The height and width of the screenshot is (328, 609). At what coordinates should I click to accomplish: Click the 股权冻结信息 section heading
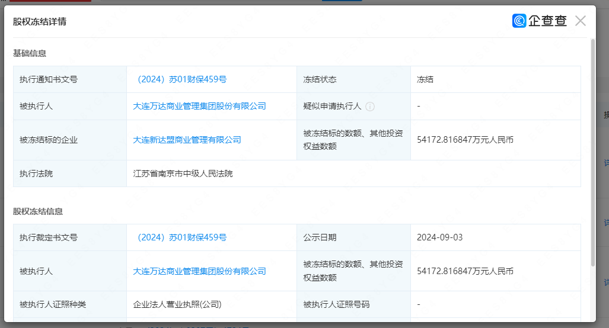(x=38, y=211)
